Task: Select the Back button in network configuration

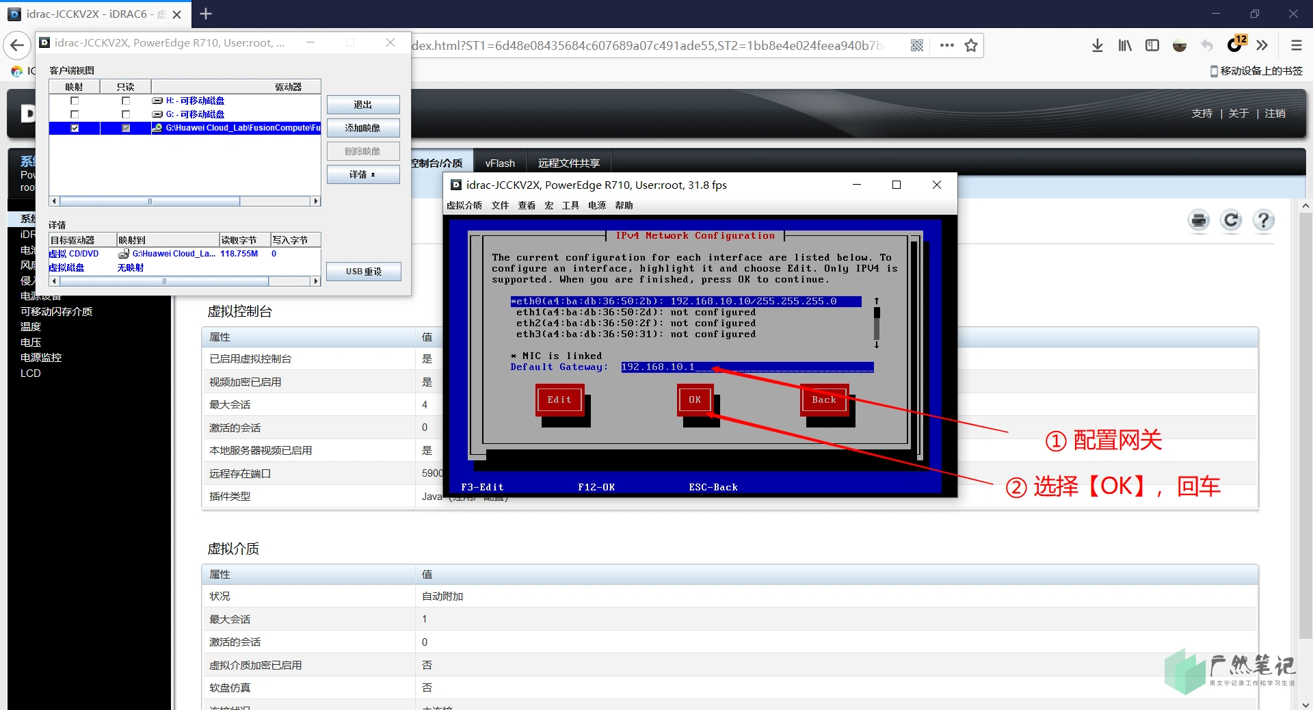Action: click(x=824, y=400)
